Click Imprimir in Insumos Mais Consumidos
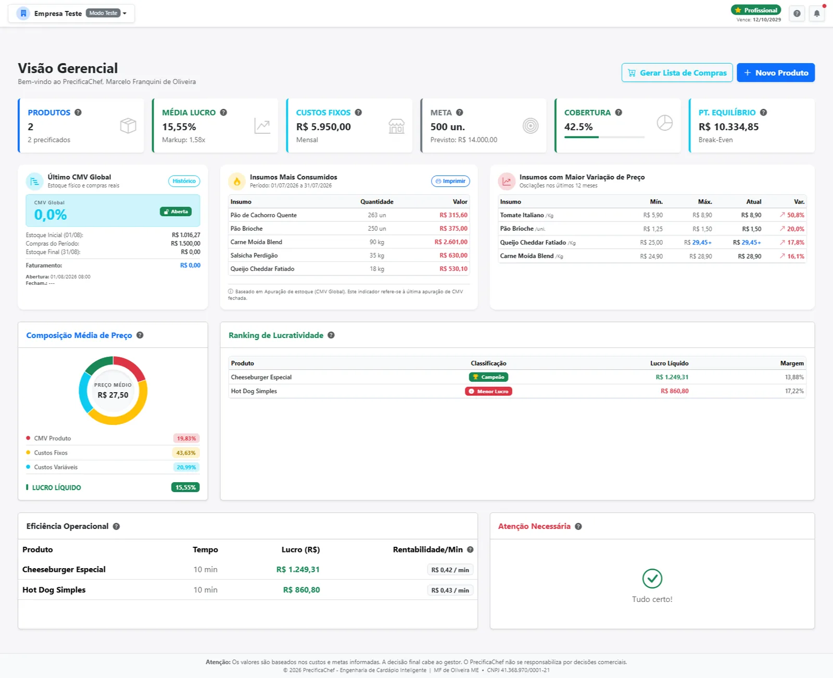 (450, 181)
